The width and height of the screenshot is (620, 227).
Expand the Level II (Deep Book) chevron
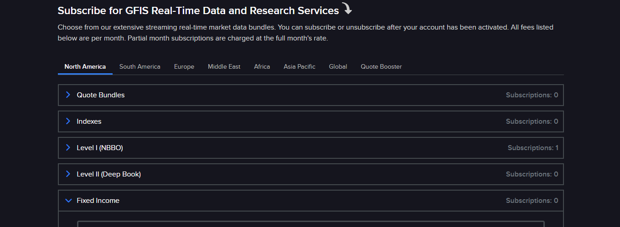(x=68, y=174)
